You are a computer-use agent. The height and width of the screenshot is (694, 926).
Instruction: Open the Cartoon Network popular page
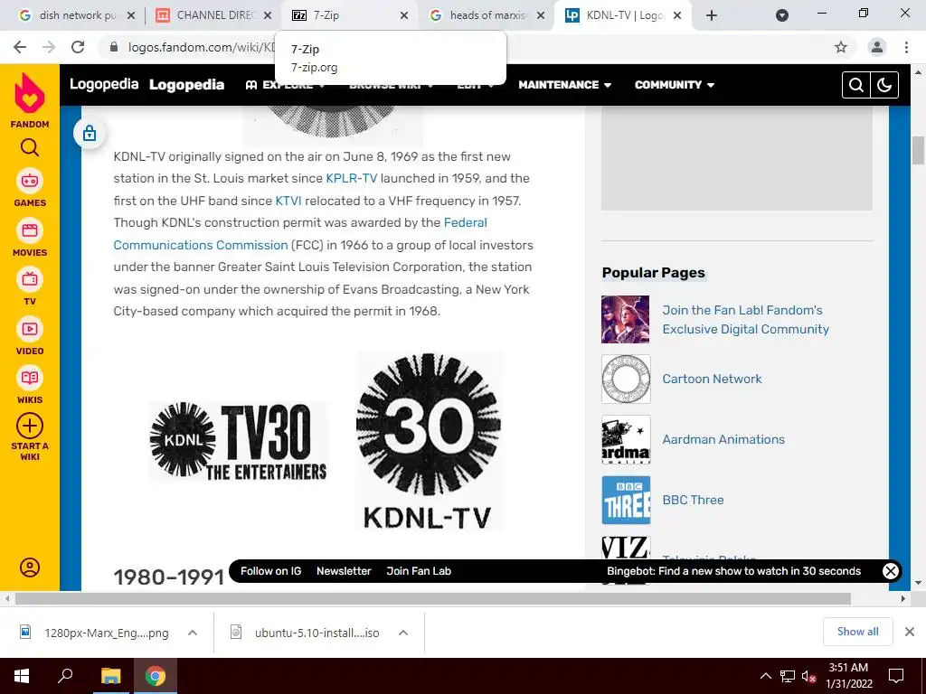pos(712,379)
